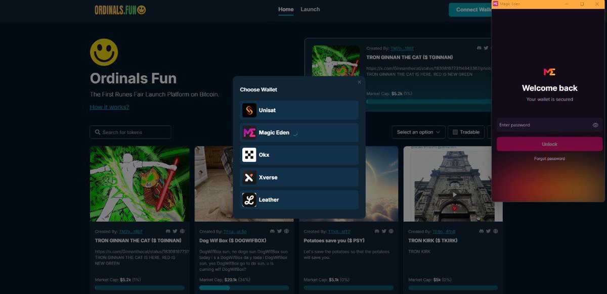Click the Search for tokens field
The width and height of the screenshot is (607, 294).
click(x=131, y=132)
